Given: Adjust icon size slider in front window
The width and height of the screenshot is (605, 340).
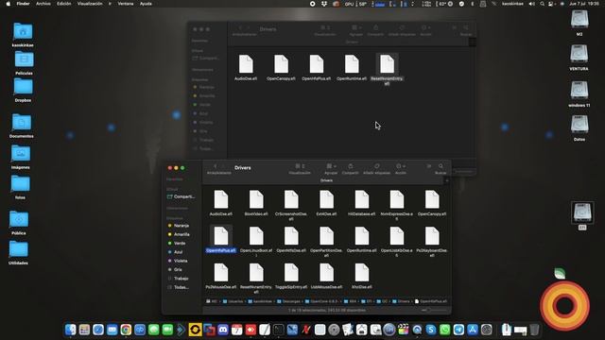Looking at the screenshot, I should pos(434,310).
